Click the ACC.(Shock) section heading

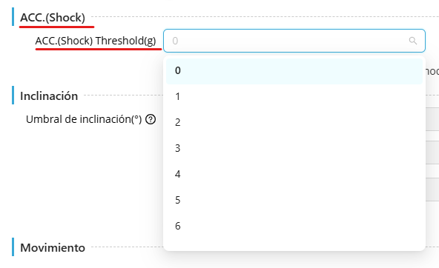coord(53,18)
